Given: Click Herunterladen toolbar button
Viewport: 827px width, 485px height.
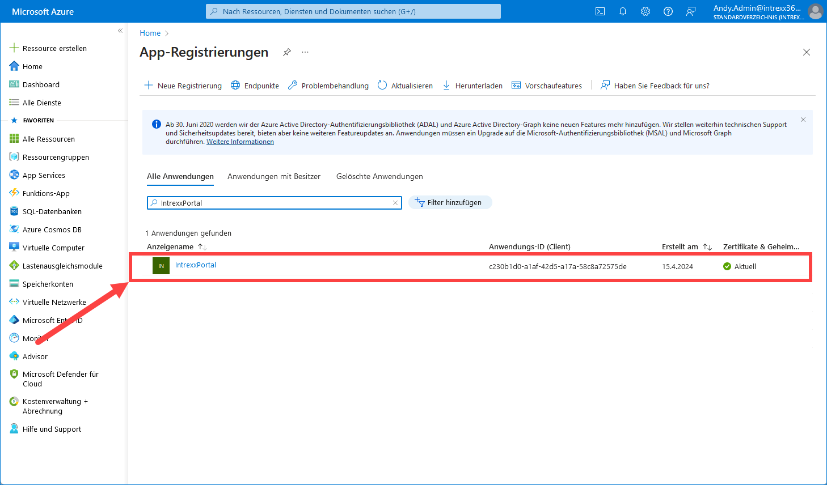Looking at the screenshot, I should [x=472, y=86].
